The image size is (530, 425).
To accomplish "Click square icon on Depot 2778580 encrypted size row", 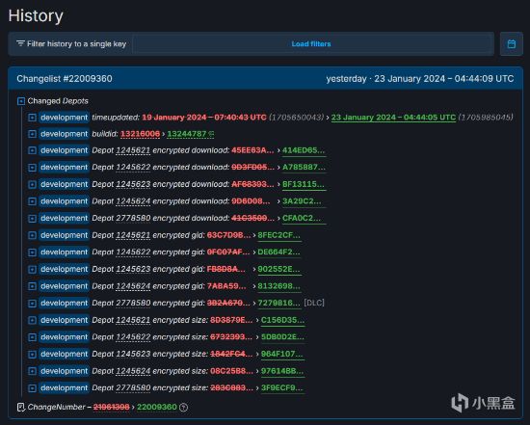I will [x=32, y=387].
